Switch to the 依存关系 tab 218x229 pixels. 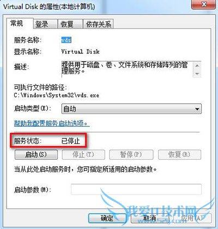point(98,24)
